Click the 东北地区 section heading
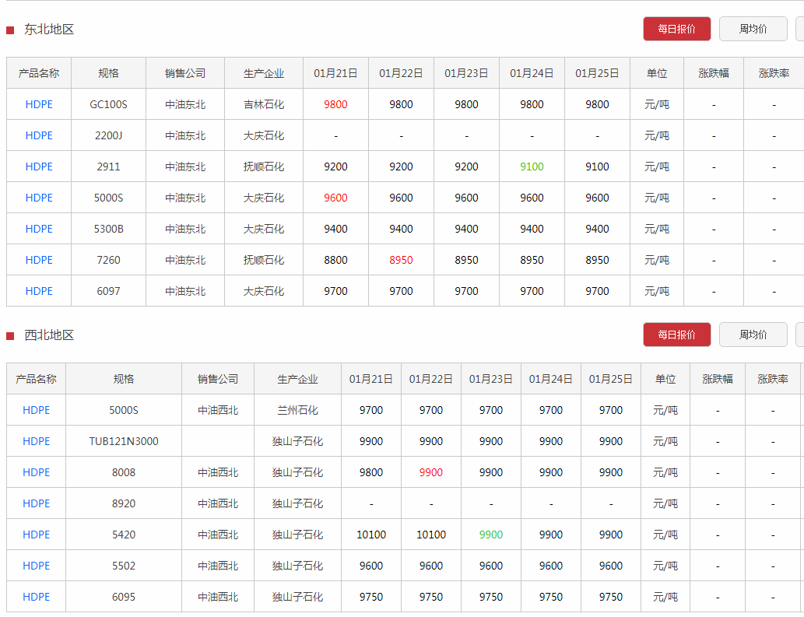The width and height of the screenshot is (804, 617). tap(49, 30)
